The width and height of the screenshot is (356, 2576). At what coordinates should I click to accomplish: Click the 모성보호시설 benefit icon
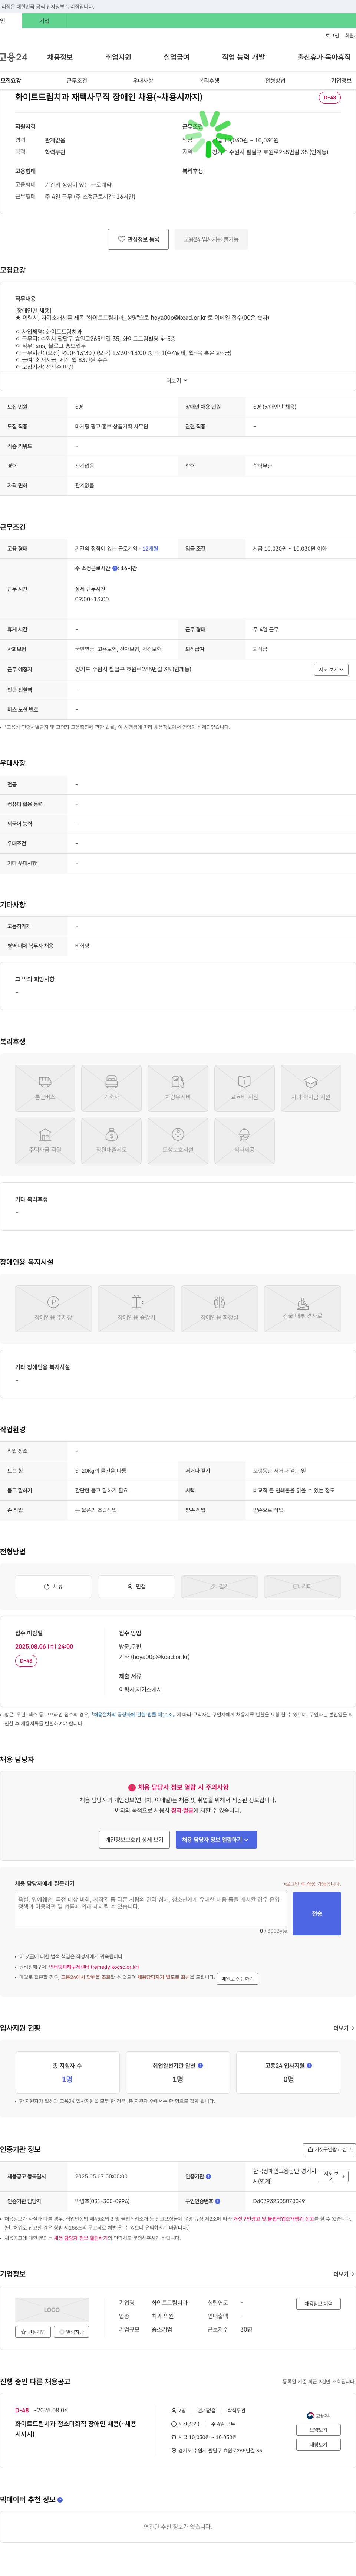tap(178, 1141)
